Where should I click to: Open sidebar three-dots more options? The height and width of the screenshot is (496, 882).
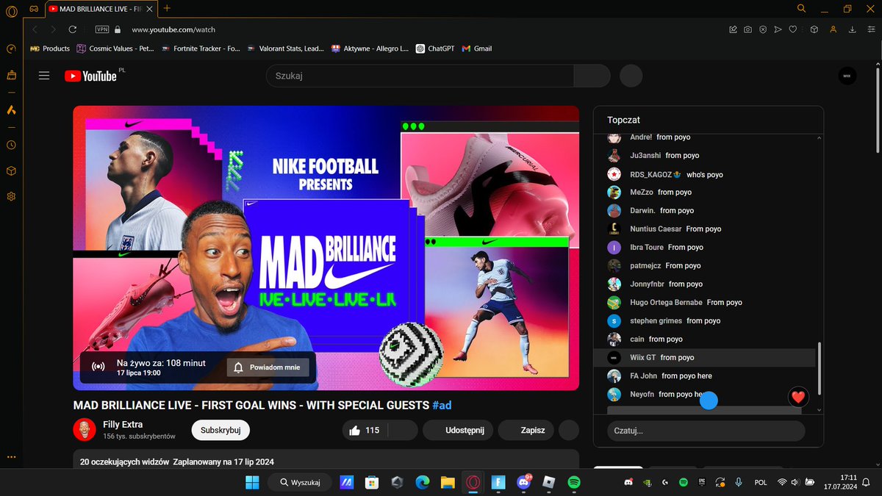click(x=11, y=456)
